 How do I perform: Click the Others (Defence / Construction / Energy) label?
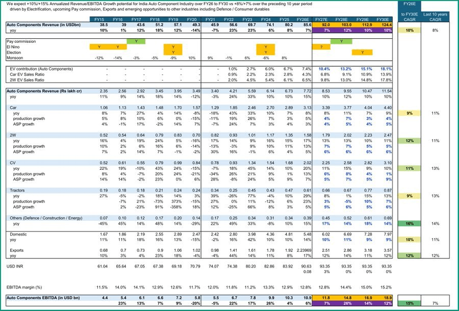(46, 218)
